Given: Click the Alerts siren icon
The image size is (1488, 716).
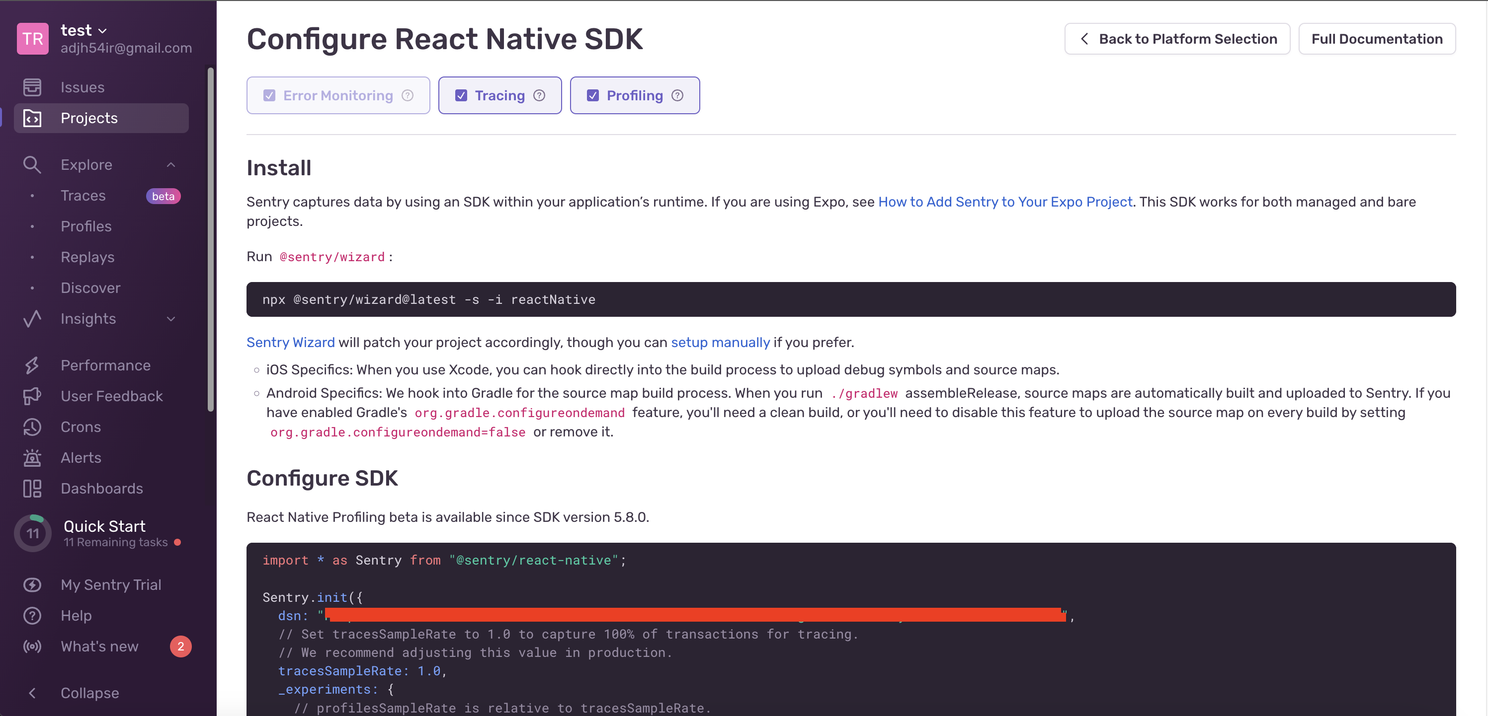Looking at the screenshot, I should pos(32,457).
